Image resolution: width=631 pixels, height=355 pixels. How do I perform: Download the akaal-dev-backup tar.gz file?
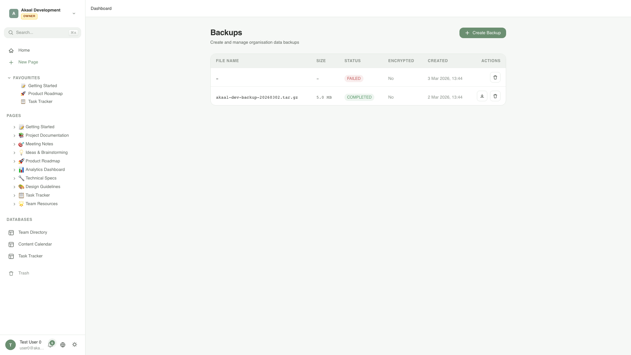482,96
